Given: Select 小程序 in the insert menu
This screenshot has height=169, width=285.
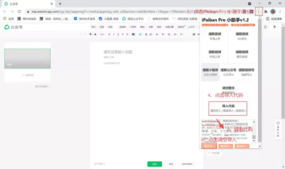Looking at the screenshot, I should [133, 27].
